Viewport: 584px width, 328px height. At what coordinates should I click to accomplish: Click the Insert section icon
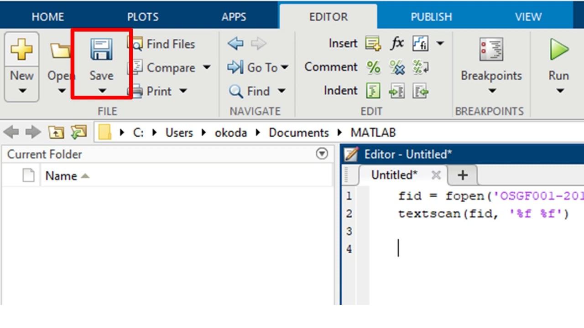(373, 44)
